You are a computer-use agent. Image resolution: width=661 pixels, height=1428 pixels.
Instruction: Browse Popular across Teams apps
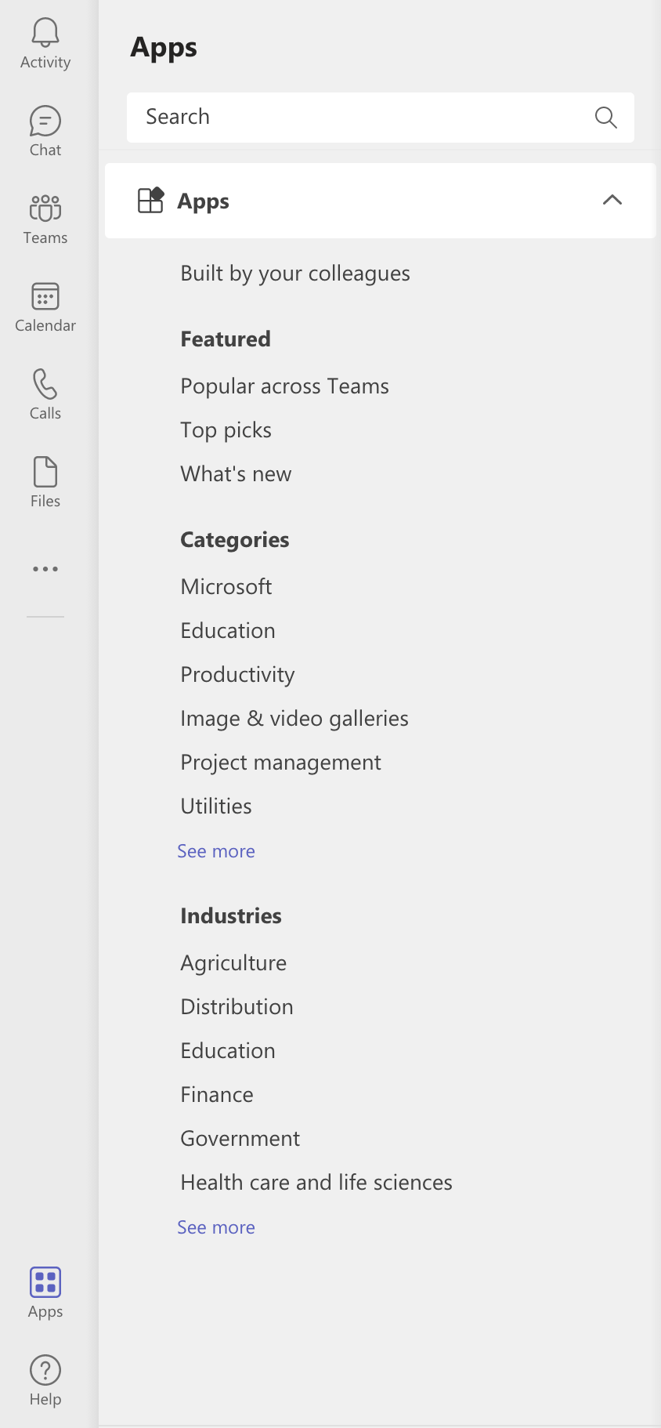point(284,386)
